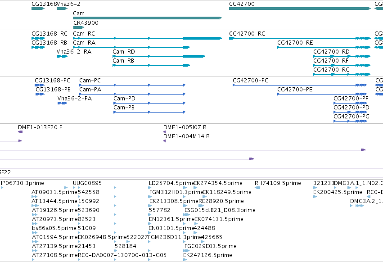
Task: Click the AT20973.5prime EST label
Action: [x=55, y=220]
